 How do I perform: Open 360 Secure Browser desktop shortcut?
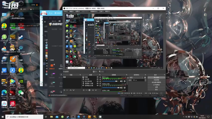coord(4,39)
